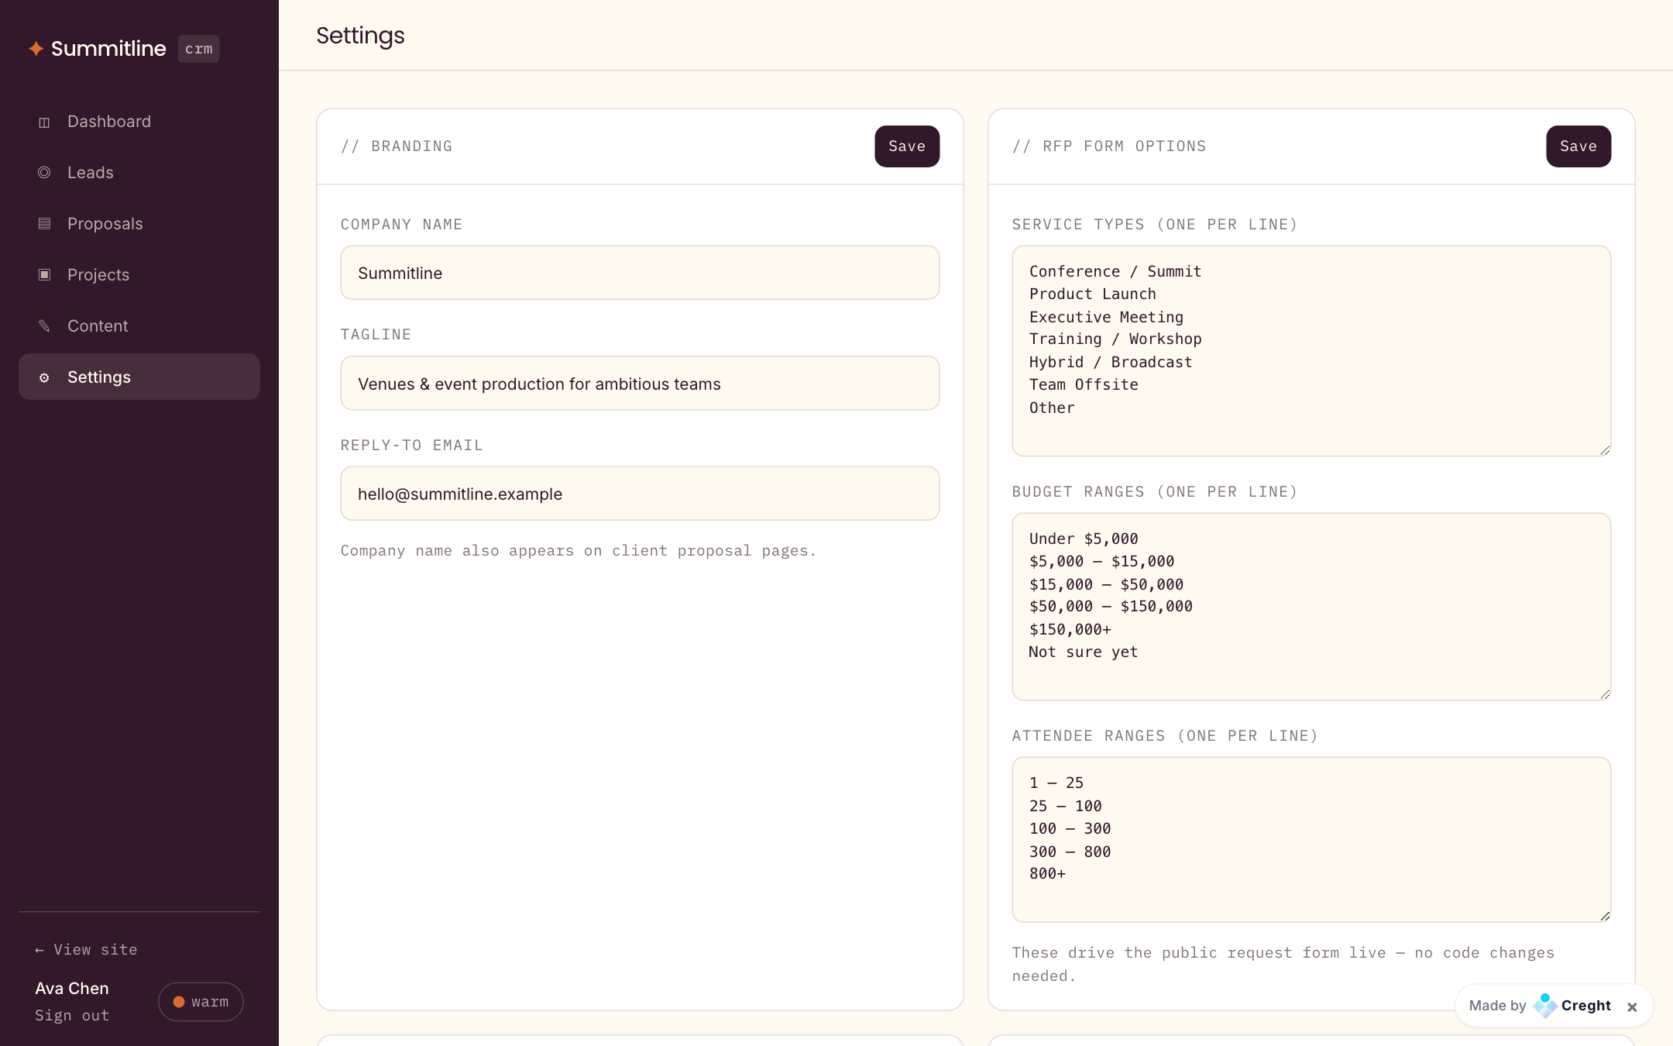Click the Summitline brand name
This screenshot has height=1046, width=1673.
(108, 49)
